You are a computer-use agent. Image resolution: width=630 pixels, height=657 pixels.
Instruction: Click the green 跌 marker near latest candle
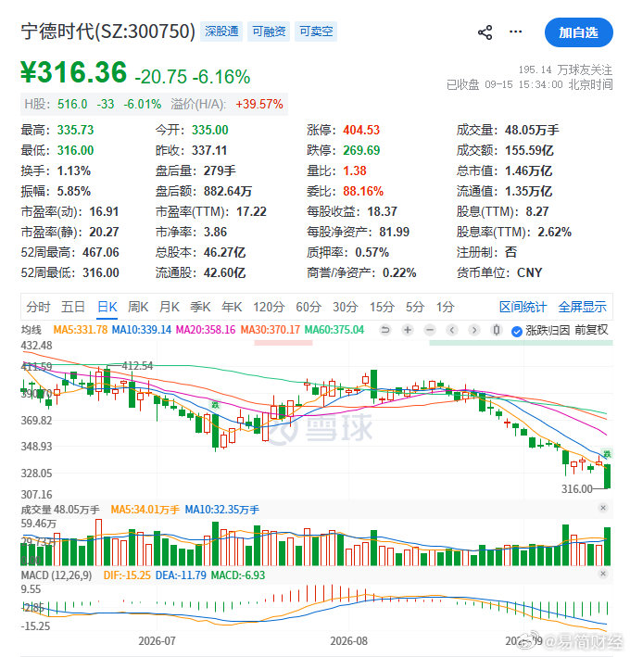tap(607, 454)
